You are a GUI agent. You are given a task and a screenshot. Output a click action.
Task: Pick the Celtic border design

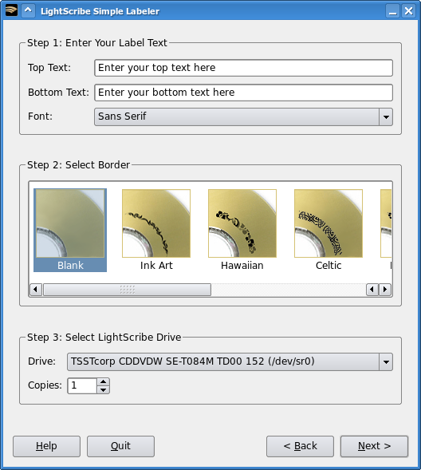pyautogui.click(x=329, y=230)
